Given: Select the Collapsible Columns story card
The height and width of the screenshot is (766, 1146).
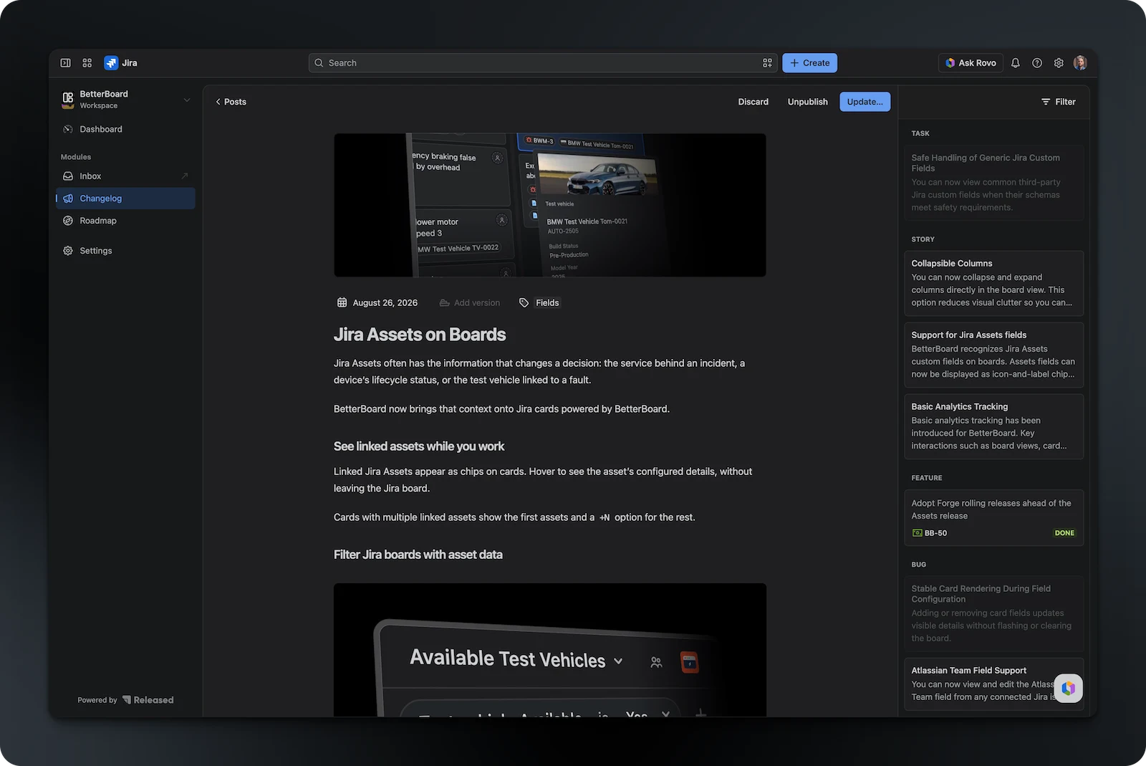Looking at the screenshot, I should point(993,283).
